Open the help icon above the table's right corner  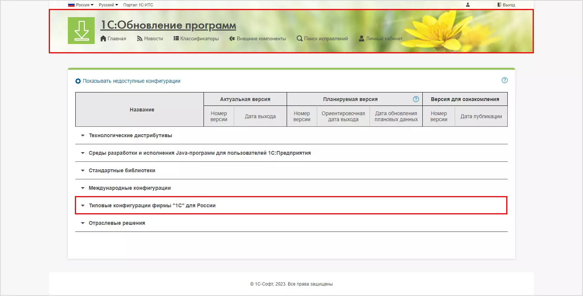tap(505, 80)
